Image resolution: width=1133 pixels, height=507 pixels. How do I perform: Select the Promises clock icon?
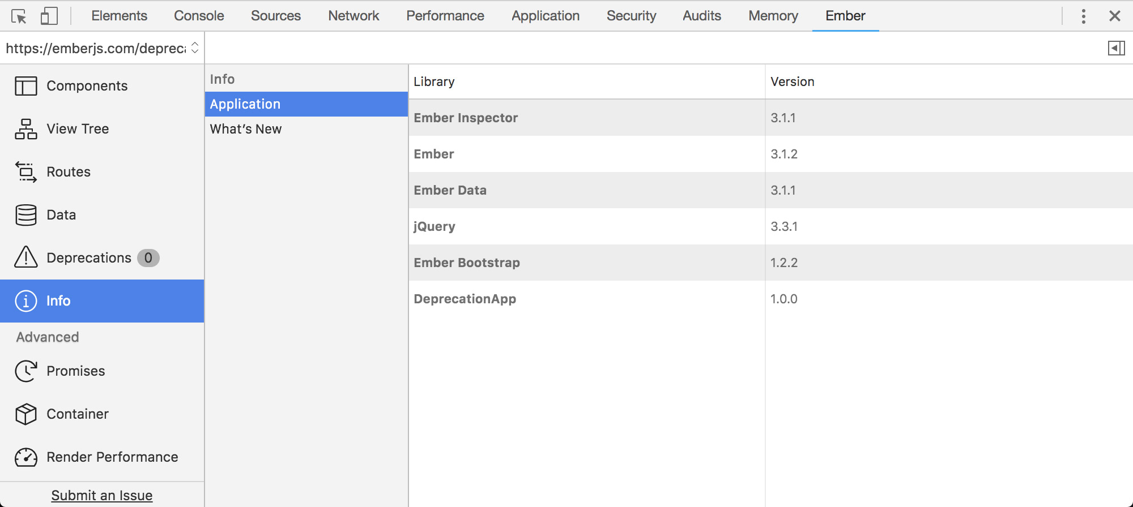pos(26,371)
